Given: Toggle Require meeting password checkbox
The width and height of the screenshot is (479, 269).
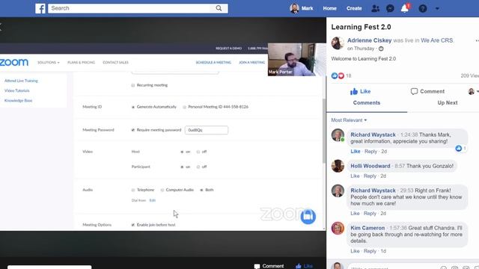Looking at the screenshot, I should pos(133,130).
